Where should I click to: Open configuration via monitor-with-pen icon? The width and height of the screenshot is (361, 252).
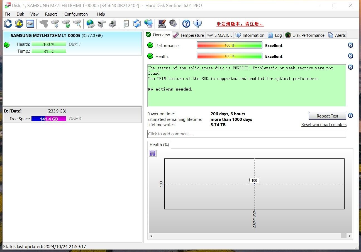pyautogui.click(x=162, y=24)
